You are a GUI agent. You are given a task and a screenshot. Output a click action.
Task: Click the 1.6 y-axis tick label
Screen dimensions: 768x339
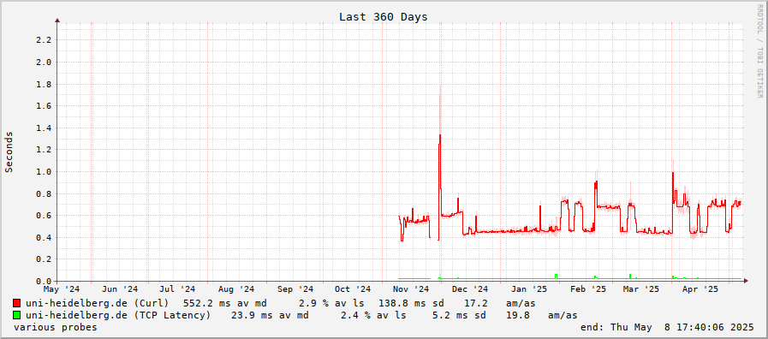(x=44, y=106)
